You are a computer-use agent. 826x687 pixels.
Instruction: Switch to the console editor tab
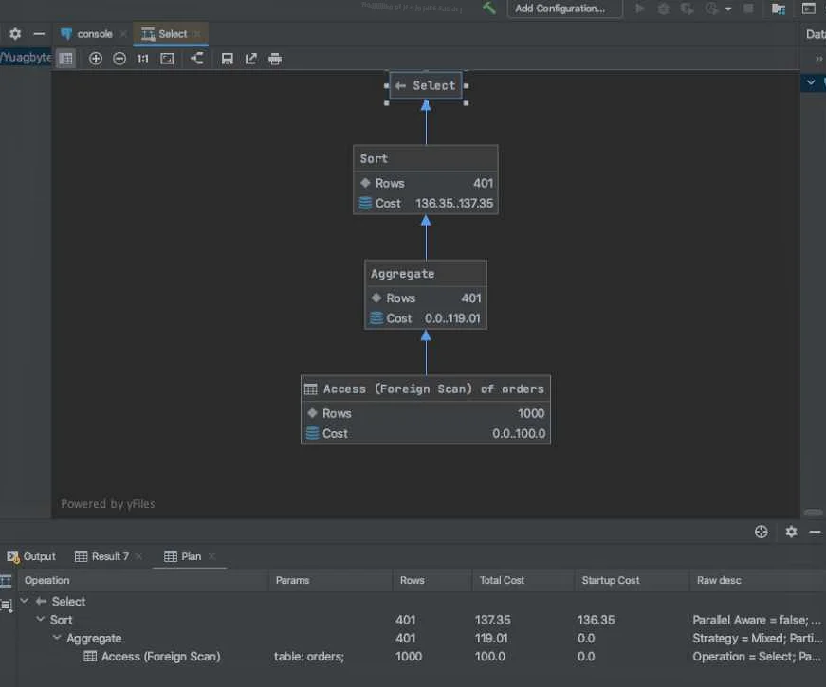click(x=94, y=34)
